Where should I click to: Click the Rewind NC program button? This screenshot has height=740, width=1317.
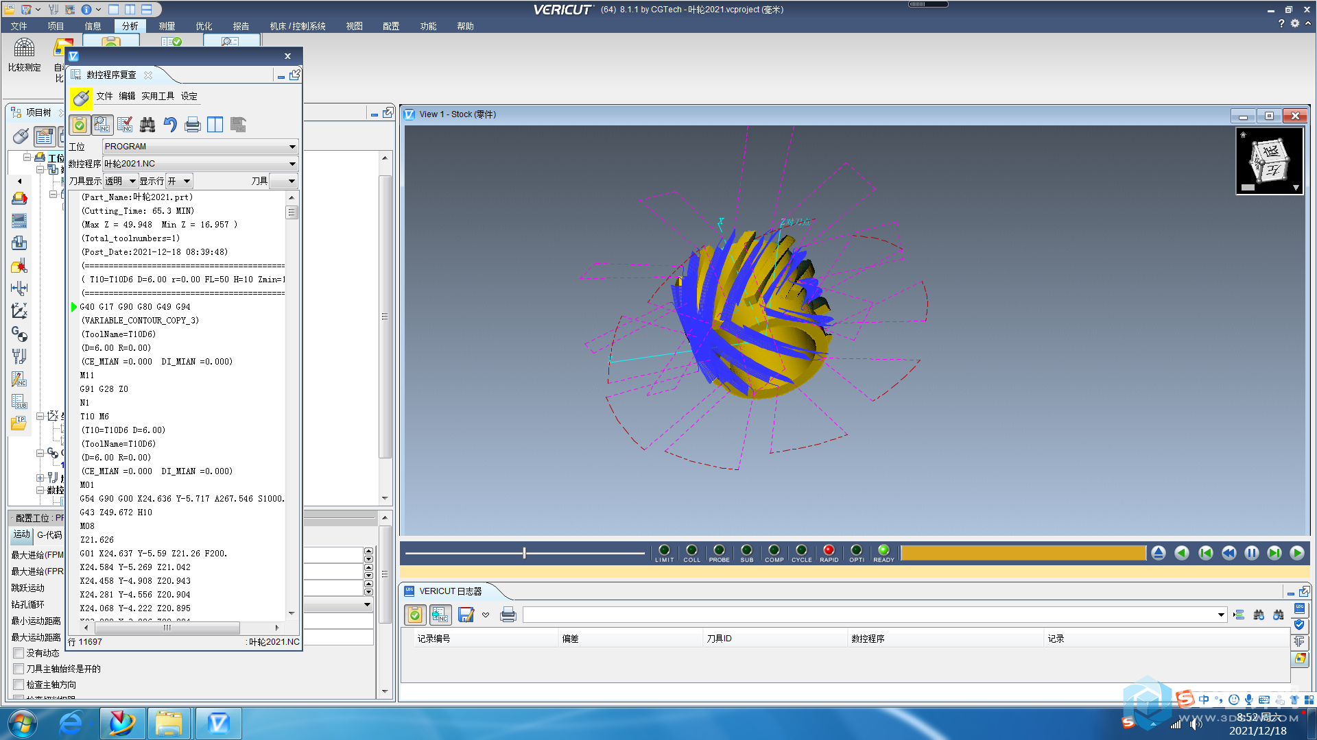(x=1205, y=553)
